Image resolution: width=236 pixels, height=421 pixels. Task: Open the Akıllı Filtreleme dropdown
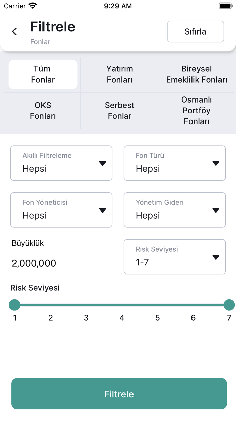pyautogui.click(x=61, y=163)
